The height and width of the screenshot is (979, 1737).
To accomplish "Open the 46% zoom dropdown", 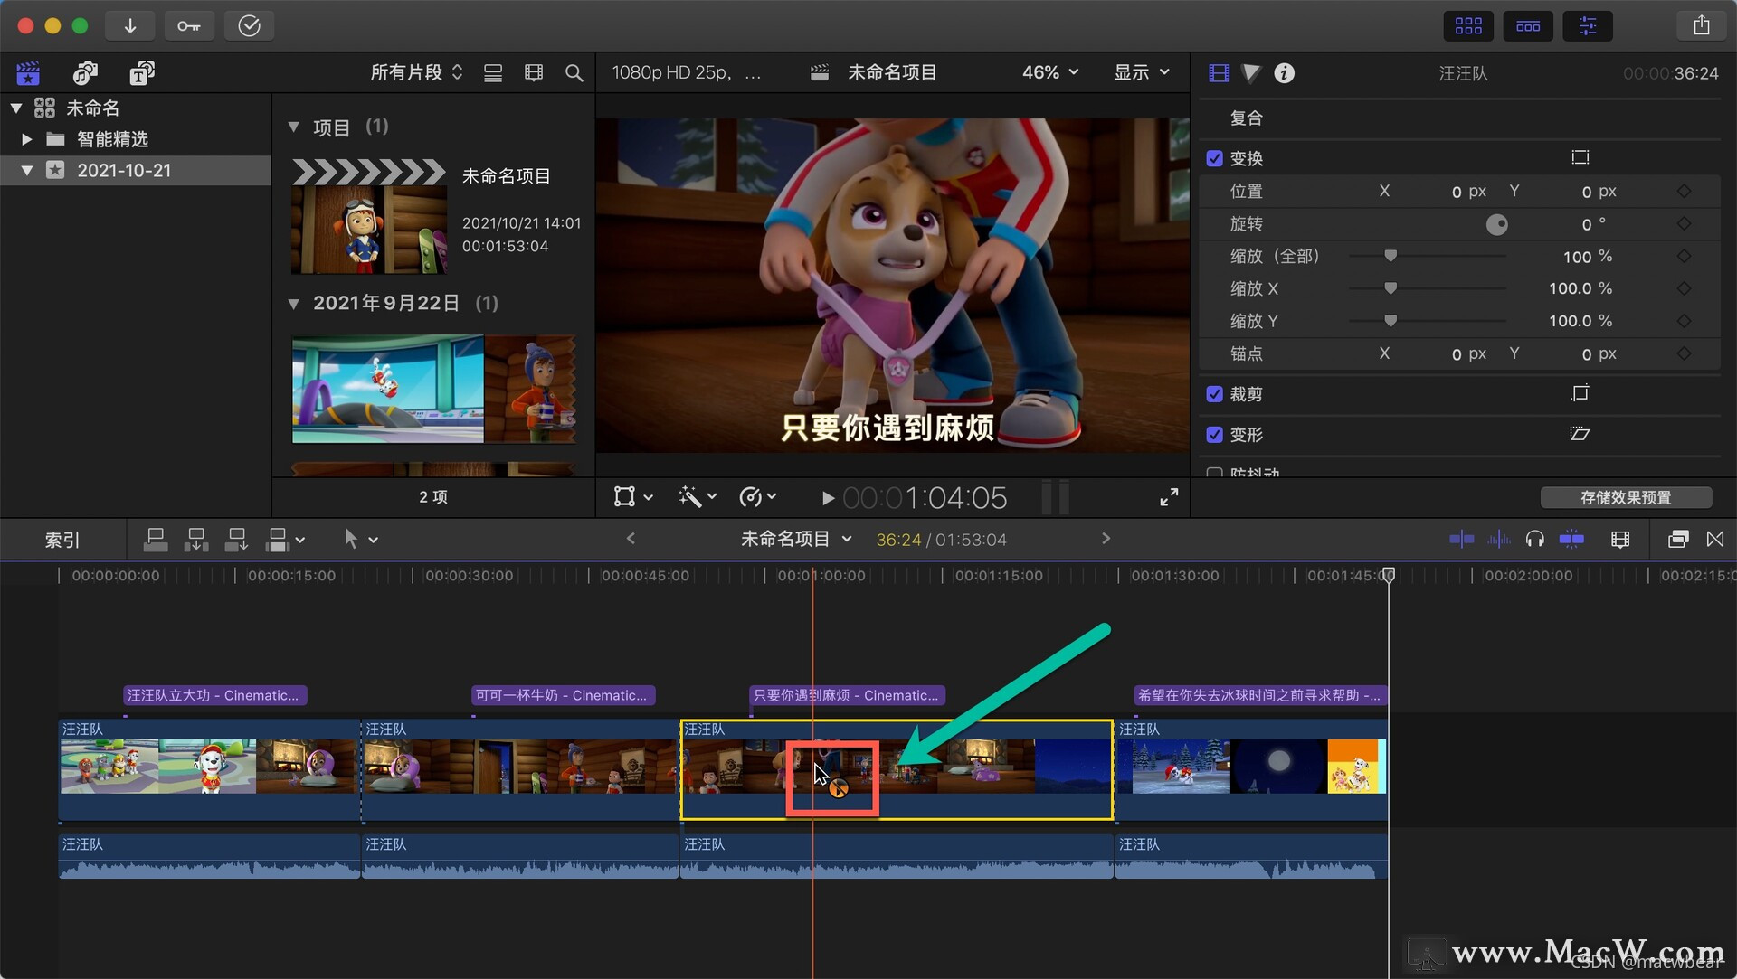I will point(1049,72).
